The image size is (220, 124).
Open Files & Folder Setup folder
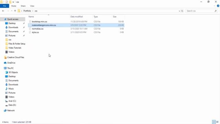tap(17, 44)
